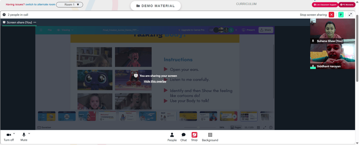Click mic icon beside Suhana Shaw name
Viewport: 359px width, 145px height.
[x=313, y=41]
